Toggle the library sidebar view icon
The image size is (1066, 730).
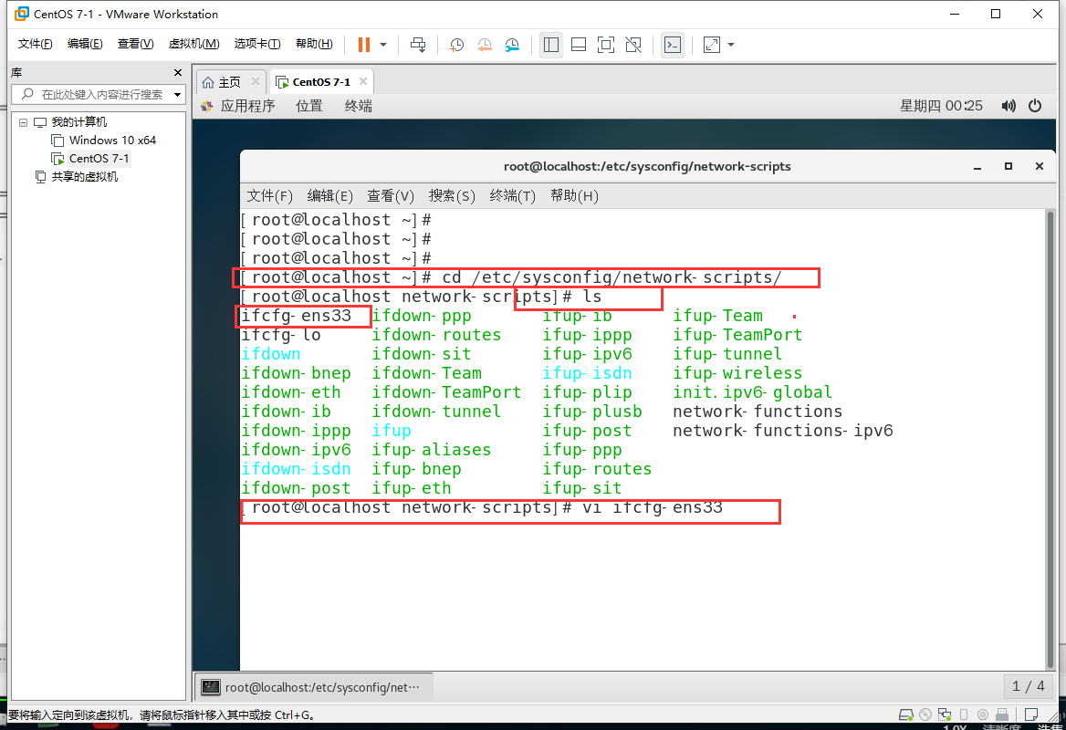pos(551,45)
